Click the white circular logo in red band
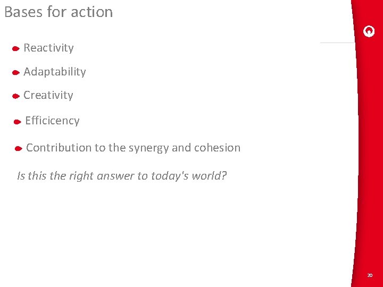The width and height of the screenshot is (383, 287). click(x=369, y=31)
